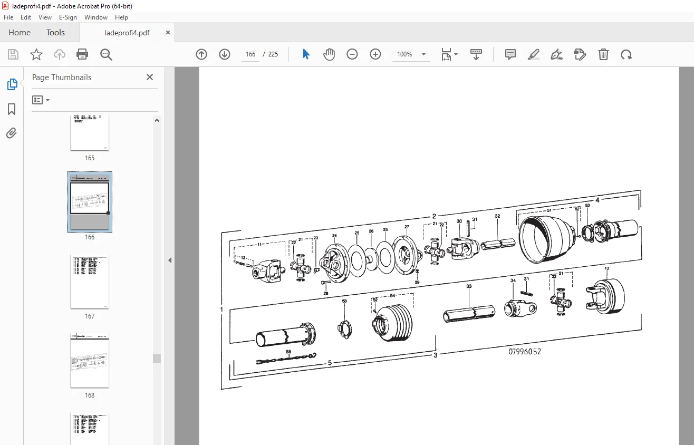
Task: Select the page 165 thumbnail
Action: point(90,133)
